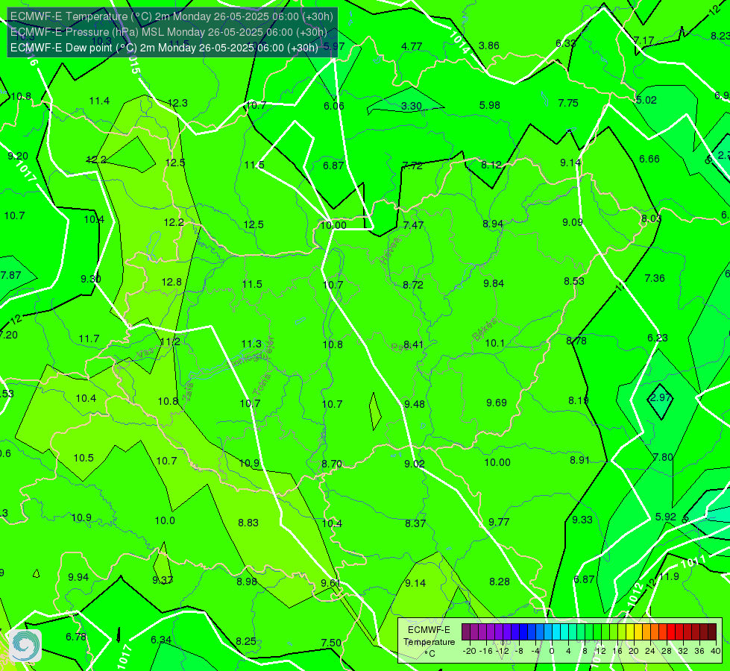Click the darkest maroon swatch at 40

pyautogui.click(x=712, y=632)
